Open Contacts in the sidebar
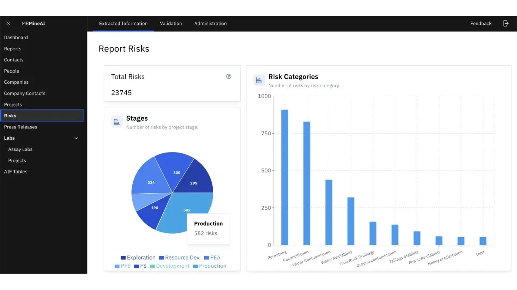The height and width of the screenshot is (290, 517). (x=14, y=60)
